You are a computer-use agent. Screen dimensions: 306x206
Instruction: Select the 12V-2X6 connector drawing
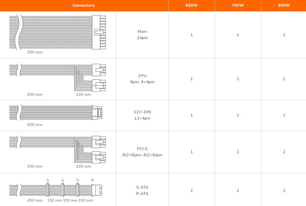click(56, 112)
